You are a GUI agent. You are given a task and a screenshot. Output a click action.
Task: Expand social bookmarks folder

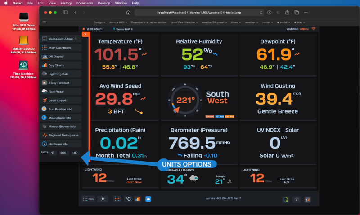[283, 22]
